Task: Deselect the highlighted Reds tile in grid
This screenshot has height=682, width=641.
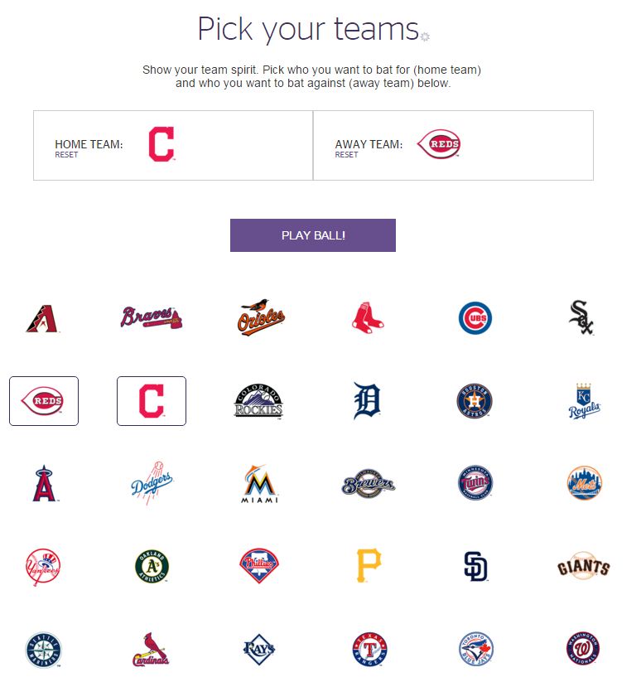Action: (x=44, y=401)
